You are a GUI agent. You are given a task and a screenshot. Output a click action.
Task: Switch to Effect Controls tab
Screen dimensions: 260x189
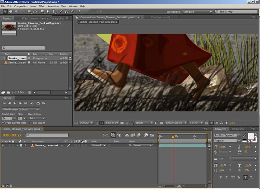(x=42, y=18)
